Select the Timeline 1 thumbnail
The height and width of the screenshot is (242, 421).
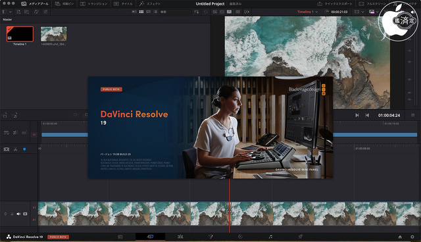pos(20,34)
